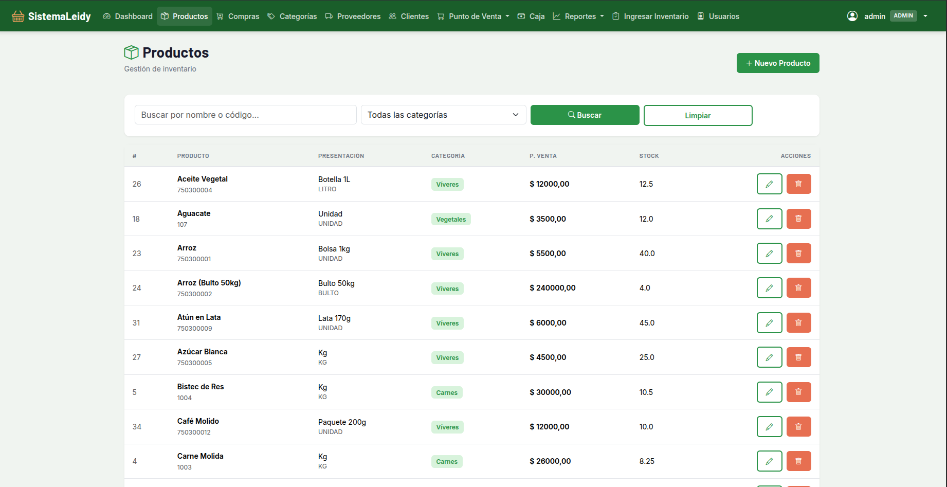This screenshot has width=947, height=487.
Task: Click the price $ 3500,00
Action: [x=548, y=219]
